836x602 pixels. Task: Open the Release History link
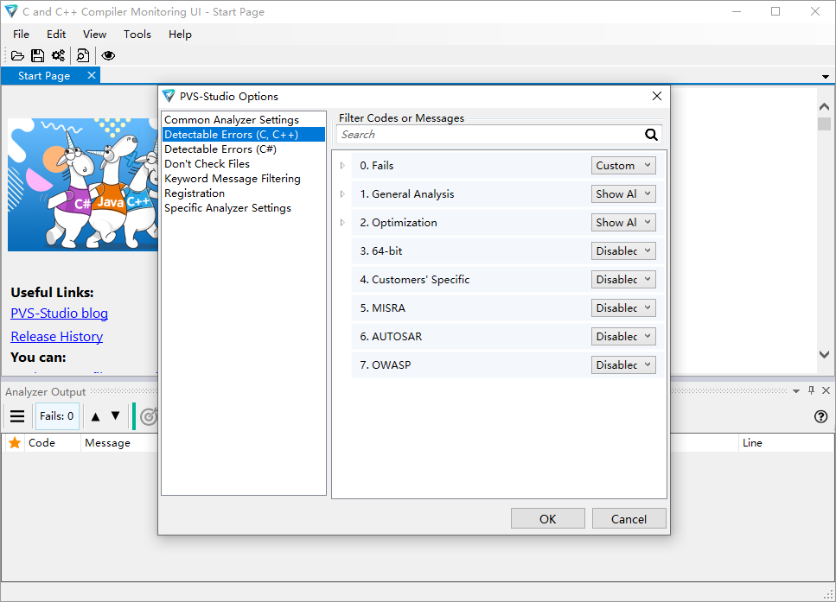pos(56,337)
